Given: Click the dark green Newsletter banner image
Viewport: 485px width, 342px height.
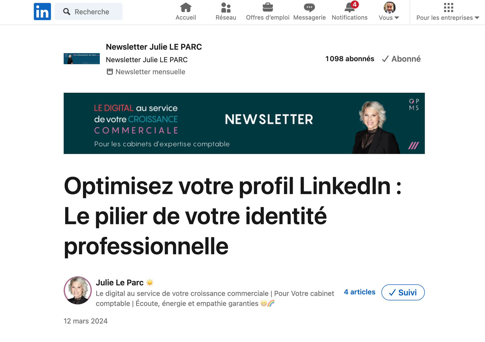Looking at the screenshot, I should (244, 123).
